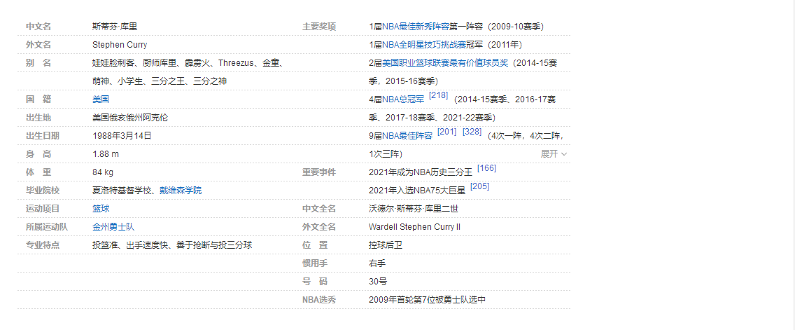The width and height of the screenshot is (795, 330).
Task: Open the 戴维森学院 link
Action: [x=181, y=191]
